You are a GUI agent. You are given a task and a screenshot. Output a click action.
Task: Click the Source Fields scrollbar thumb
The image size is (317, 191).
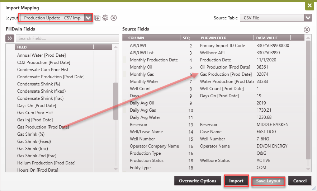pos(308,100)
